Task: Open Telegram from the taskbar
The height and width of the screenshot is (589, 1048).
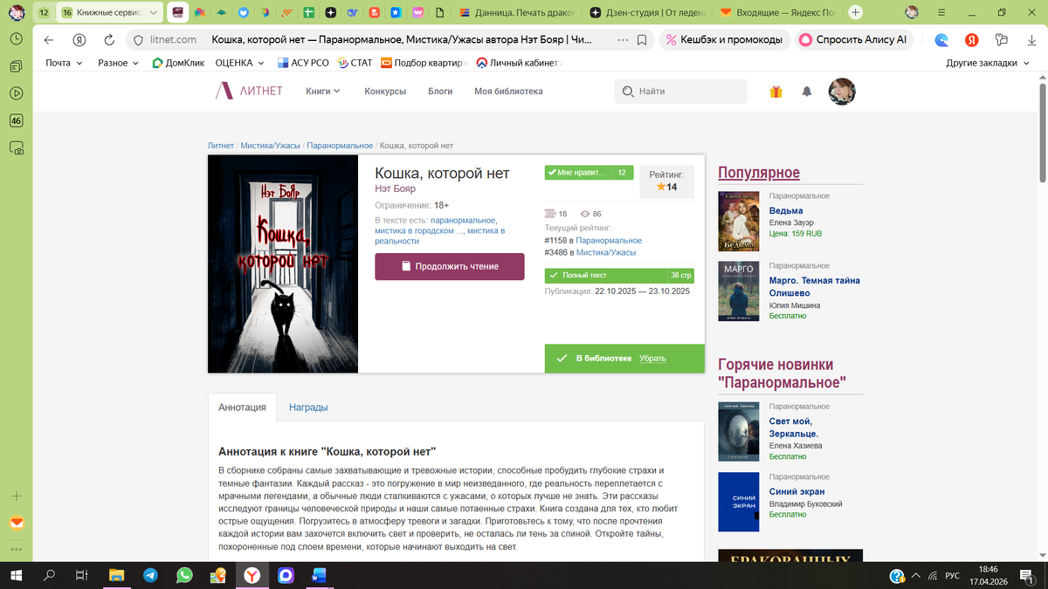Action: tap(151, 575)
